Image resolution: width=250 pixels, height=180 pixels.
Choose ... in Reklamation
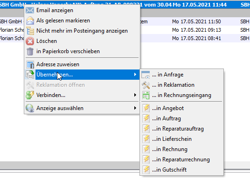click(x=182, y=85)
